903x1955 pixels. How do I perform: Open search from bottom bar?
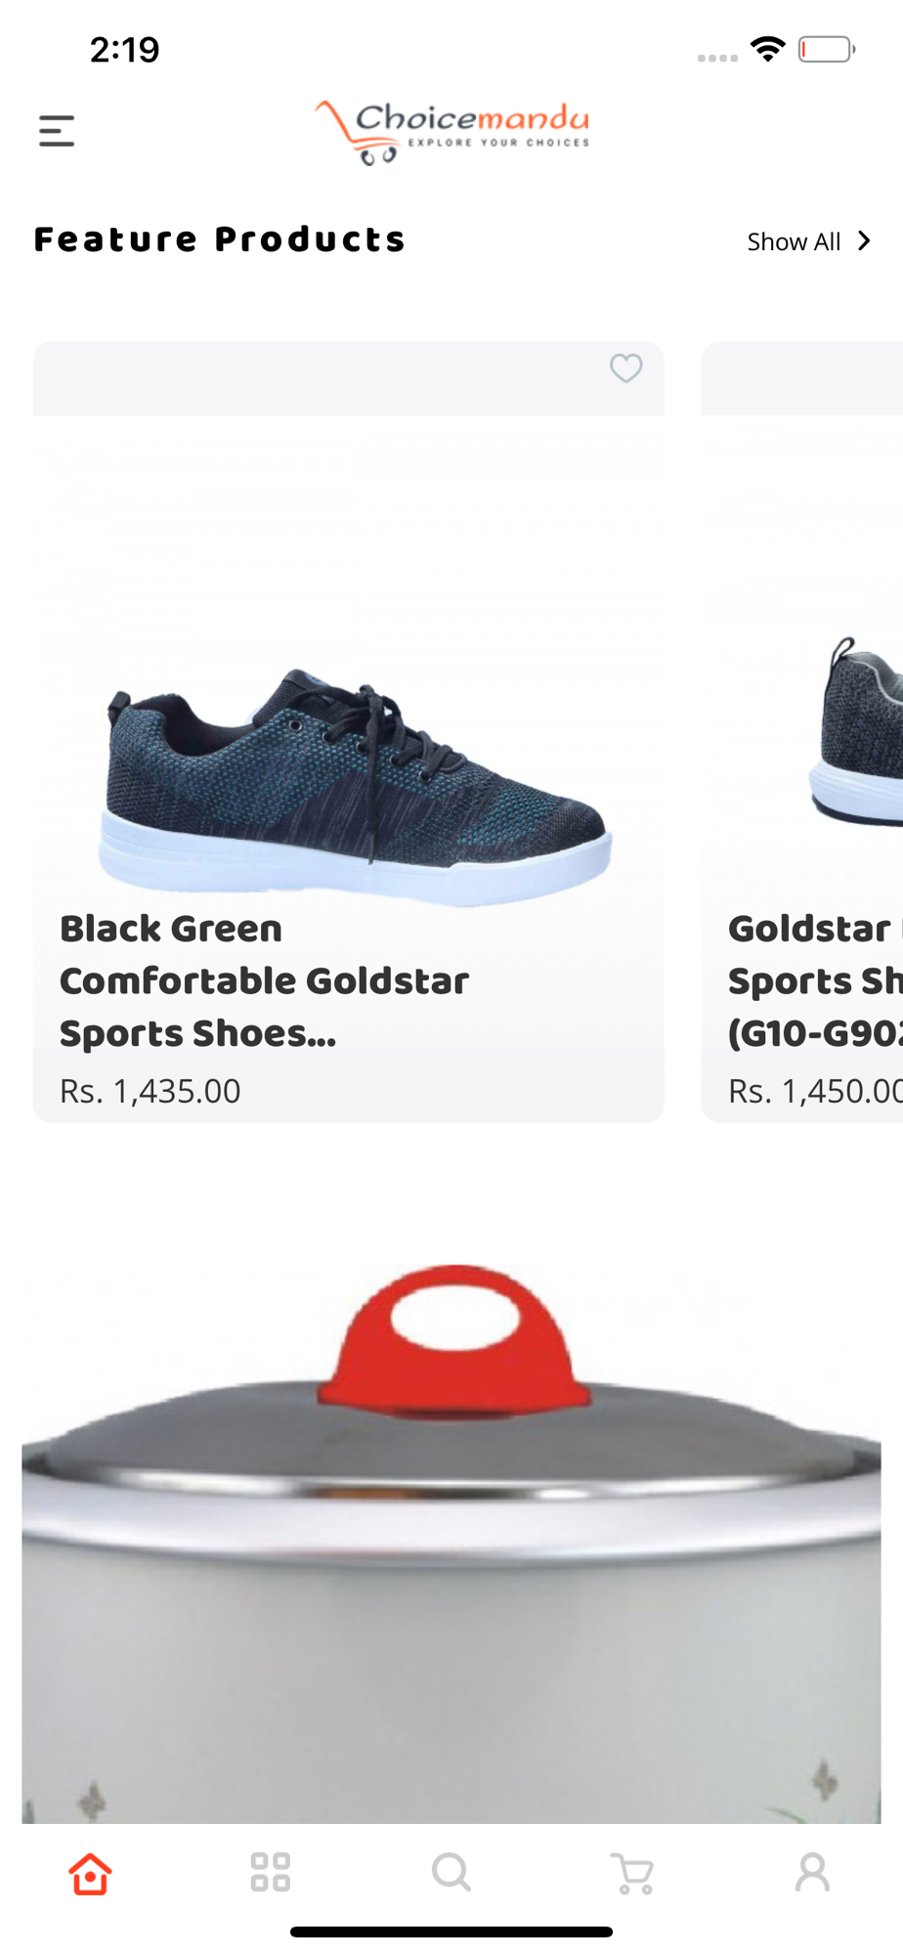[451, 1873]
